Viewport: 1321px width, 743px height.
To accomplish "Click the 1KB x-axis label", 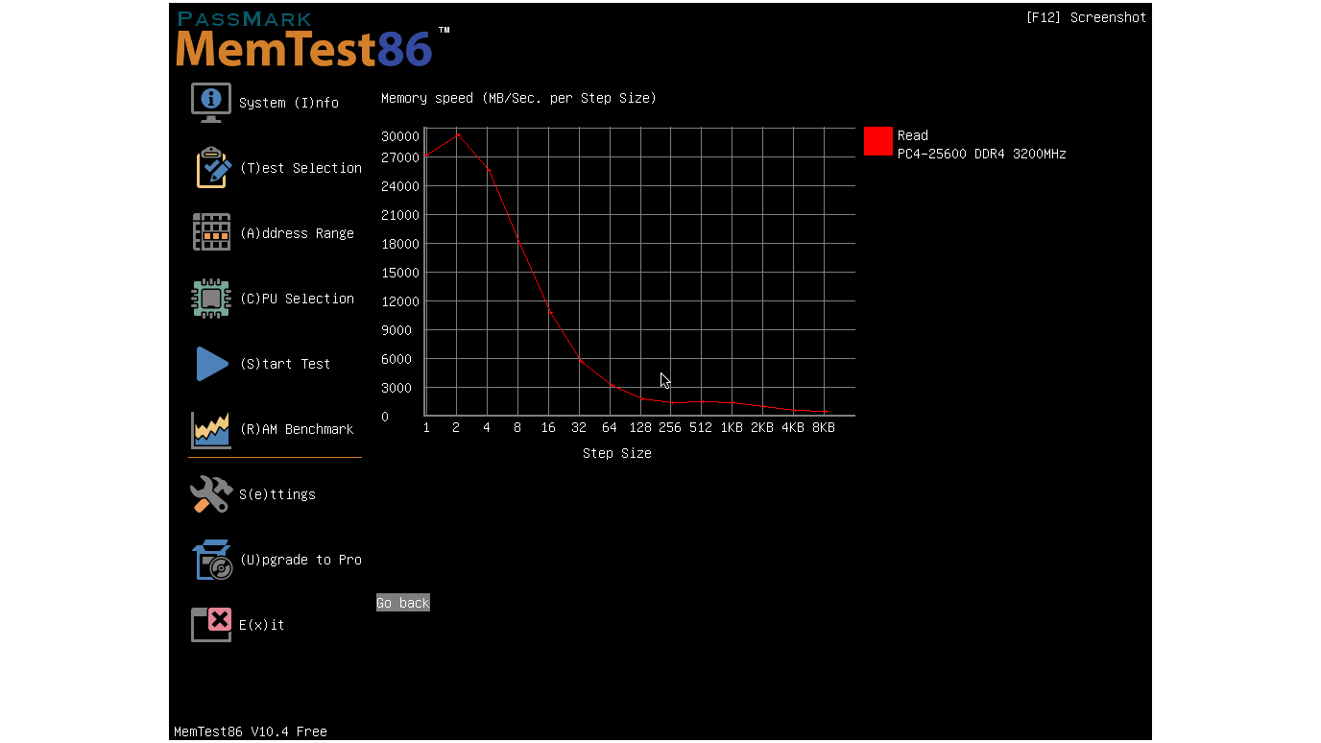I will [x=732, y=427].
